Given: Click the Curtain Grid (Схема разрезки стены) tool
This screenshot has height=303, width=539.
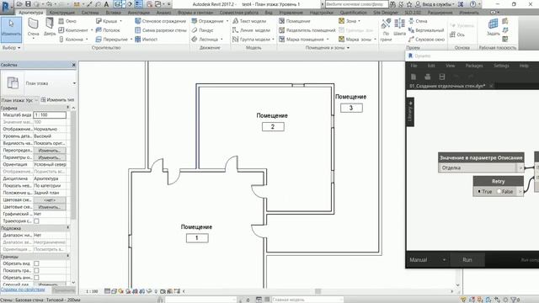Looking at the screenshot, I should coord(161,30).
